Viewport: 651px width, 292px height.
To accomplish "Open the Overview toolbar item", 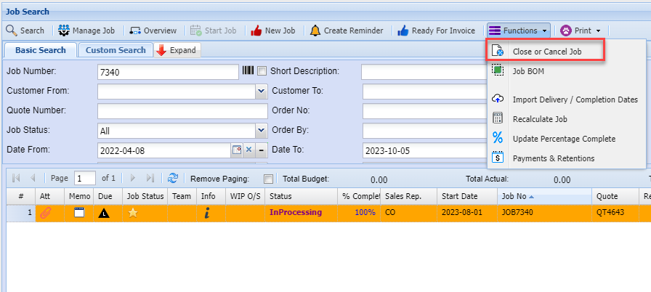I will (153, 31).
